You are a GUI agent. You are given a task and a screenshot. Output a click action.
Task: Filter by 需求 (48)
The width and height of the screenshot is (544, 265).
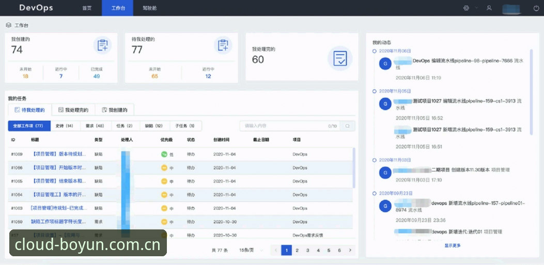[95, 126]
